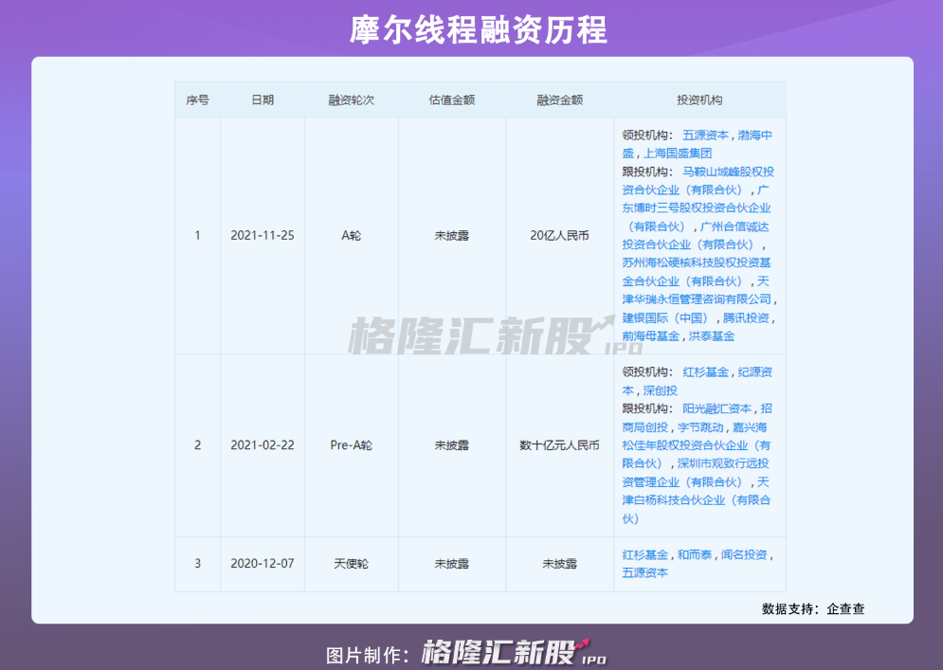
Task: Click the 摩尔线程融资历程 title
Action: [479, 29]
